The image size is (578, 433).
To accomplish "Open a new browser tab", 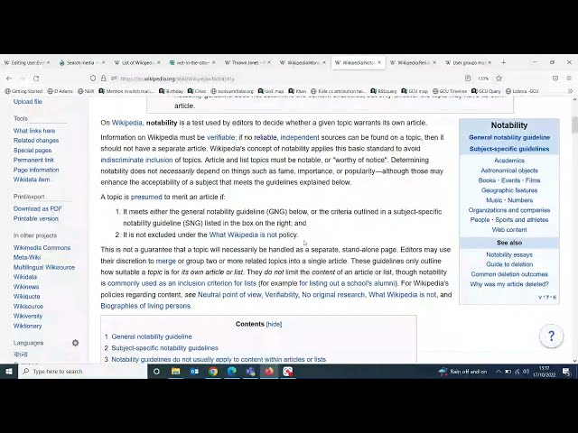I will point(504,62).
